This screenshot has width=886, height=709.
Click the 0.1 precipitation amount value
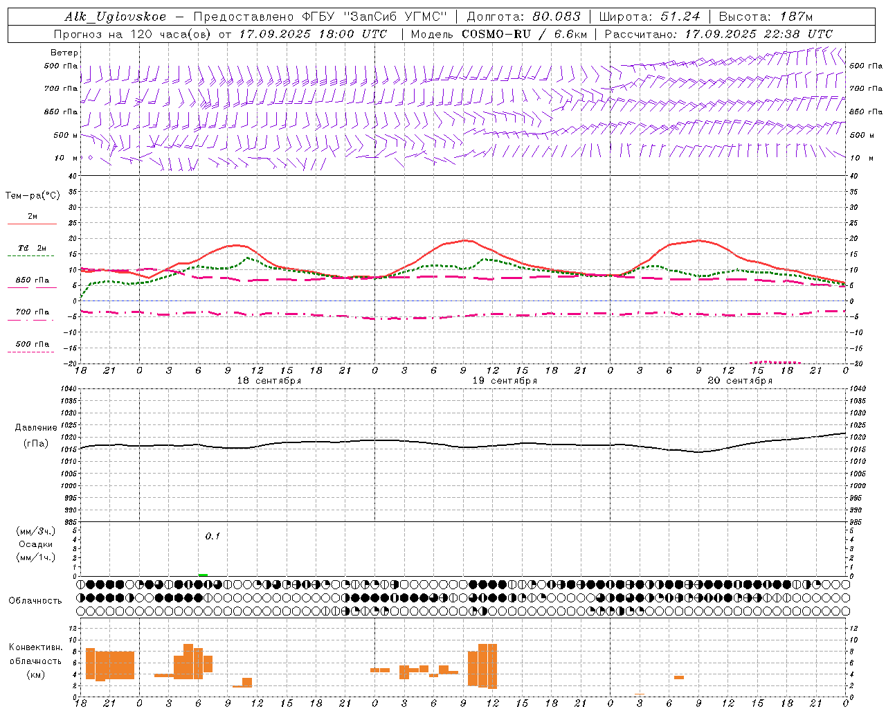pos(213,537)
